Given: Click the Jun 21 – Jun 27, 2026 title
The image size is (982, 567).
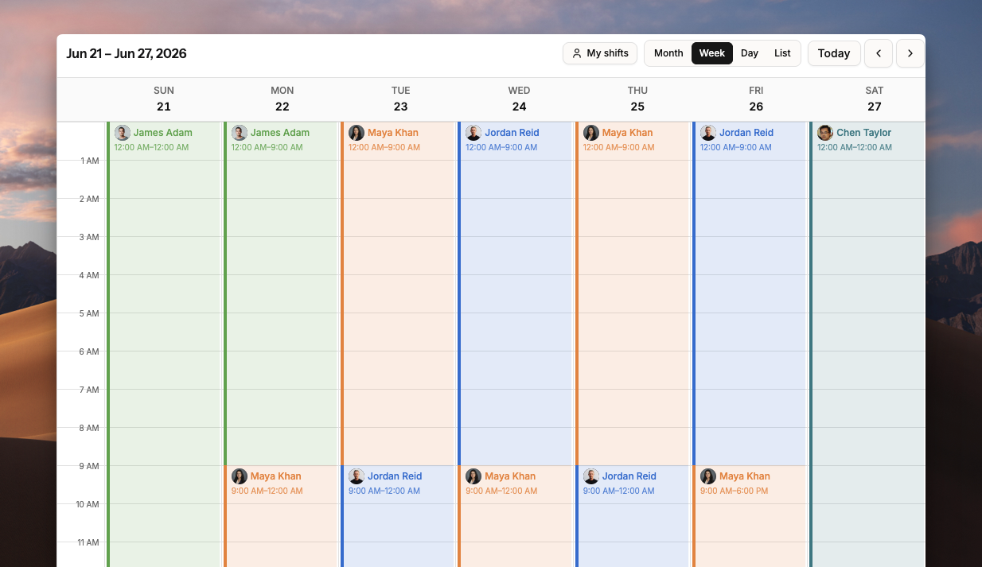Looking at the screenshot, I should click(x=127, y=53).
